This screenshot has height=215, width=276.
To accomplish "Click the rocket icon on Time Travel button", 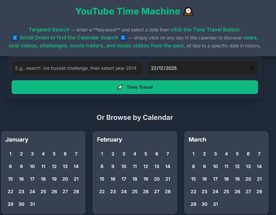I will pyautogui.click(x=119, y=87).
